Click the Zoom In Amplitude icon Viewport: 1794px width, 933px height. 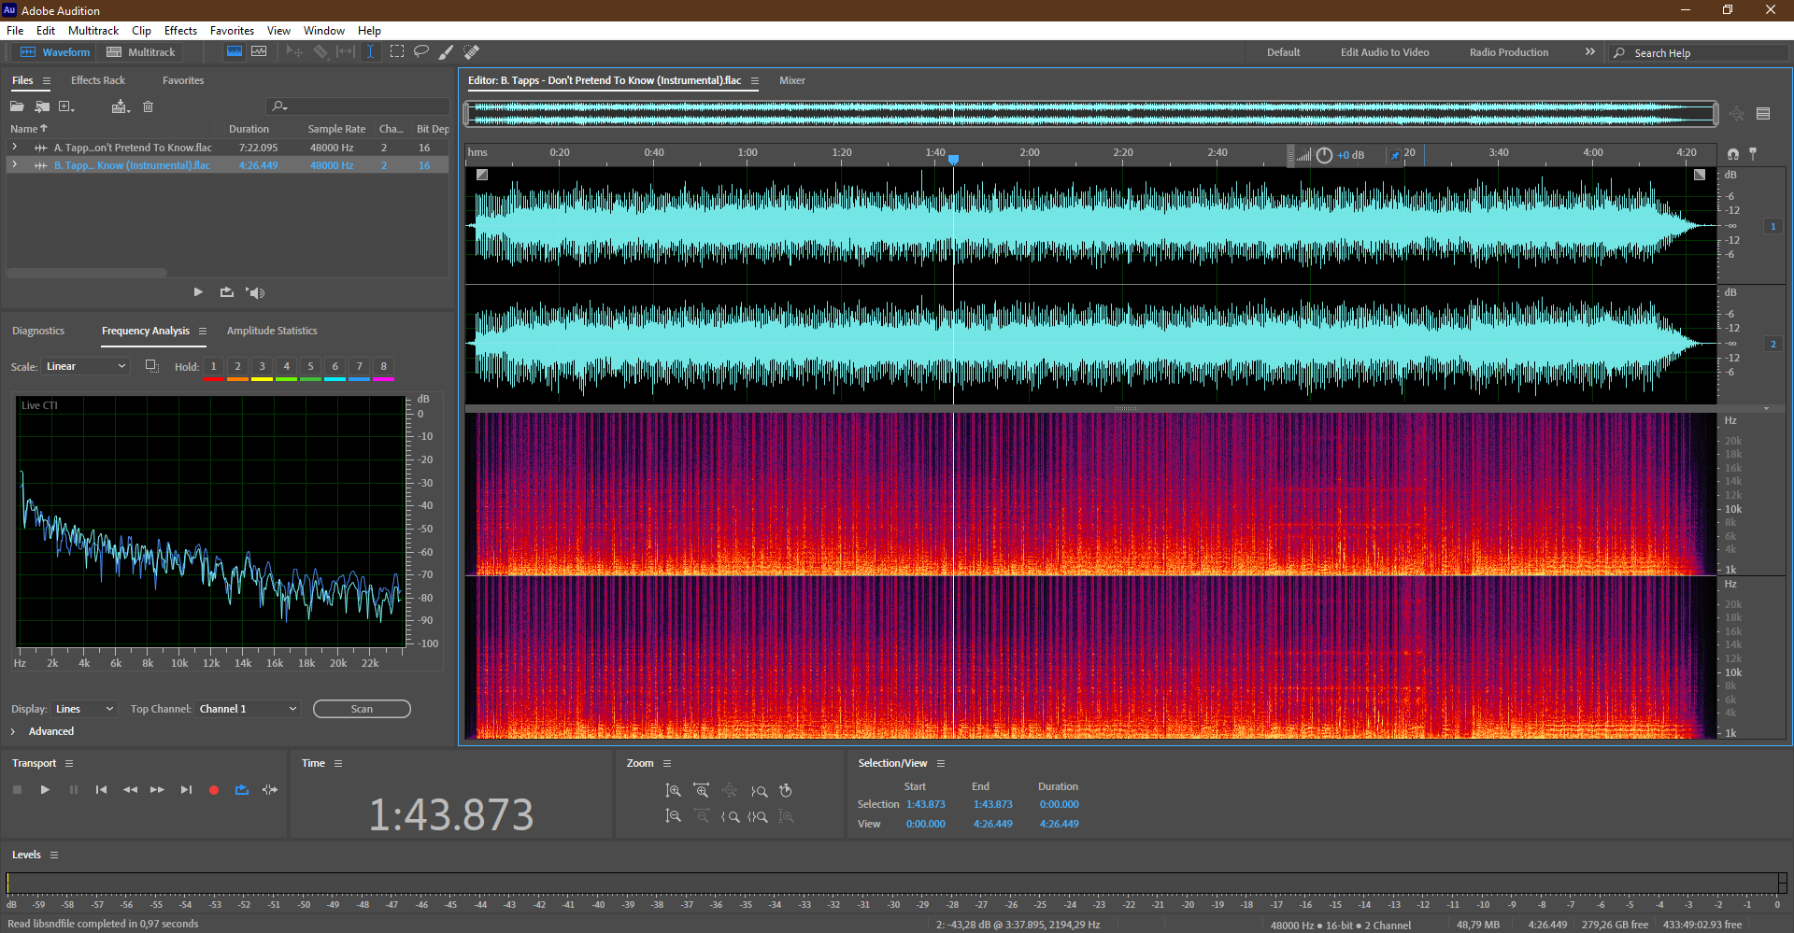pos(673,790)
